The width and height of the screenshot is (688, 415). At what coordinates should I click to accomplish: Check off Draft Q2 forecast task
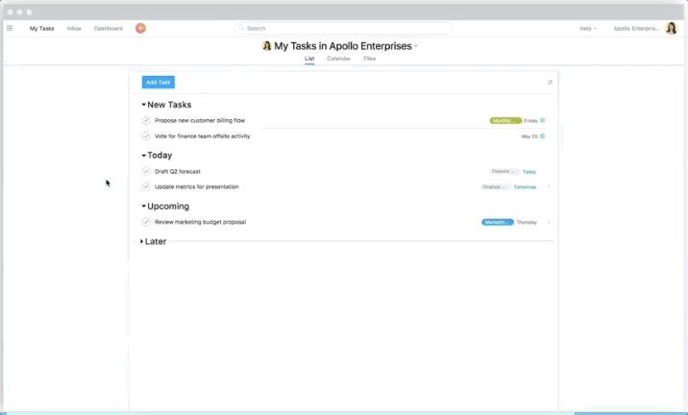pos(146,171)
